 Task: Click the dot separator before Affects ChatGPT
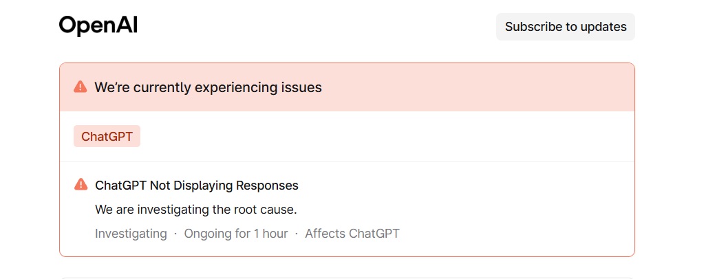point(297,234)
